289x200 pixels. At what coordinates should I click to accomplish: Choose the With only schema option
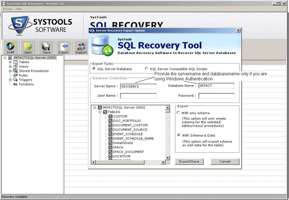tap(178, 113)
